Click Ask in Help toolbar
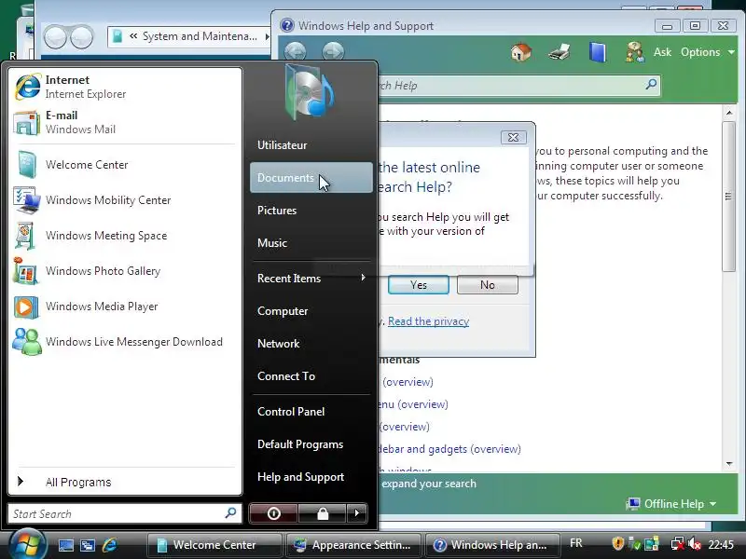 662,52
